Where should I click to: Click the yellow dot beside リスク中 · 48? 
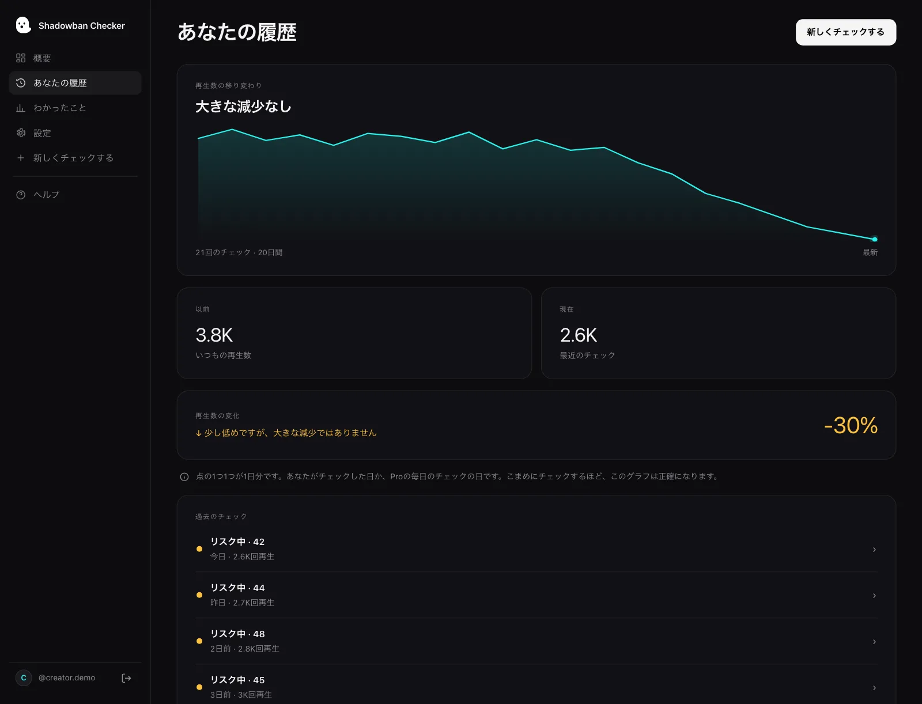pyautogui.click(x=199, y=641)
